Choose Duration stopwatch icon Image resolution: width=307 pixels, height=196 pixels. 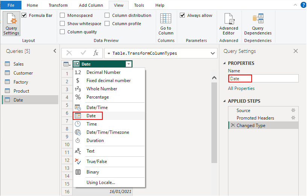click(78, 141)
